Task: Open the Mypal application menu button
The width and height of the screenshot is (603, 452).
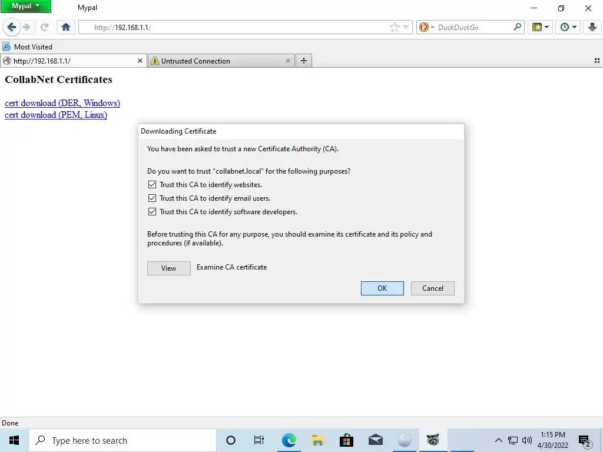Action: coord(26,6)
